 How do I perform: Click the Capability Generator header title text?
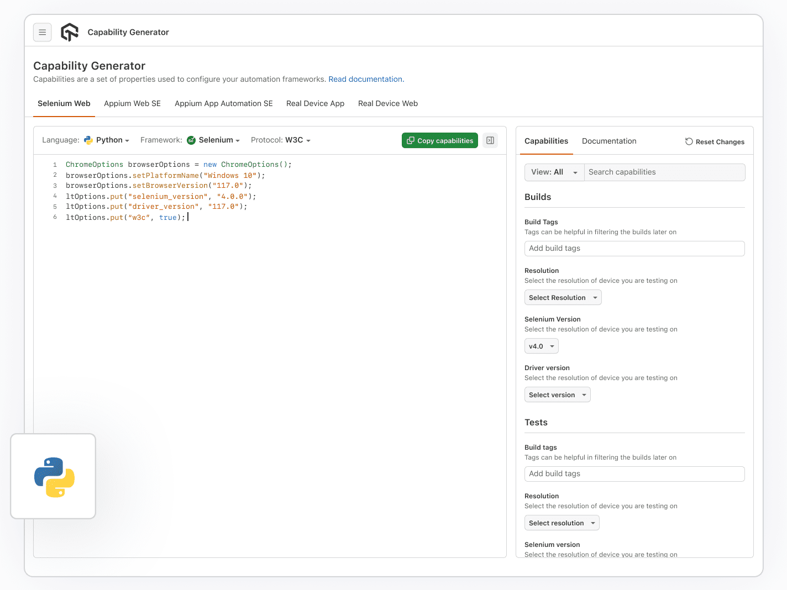128,32
